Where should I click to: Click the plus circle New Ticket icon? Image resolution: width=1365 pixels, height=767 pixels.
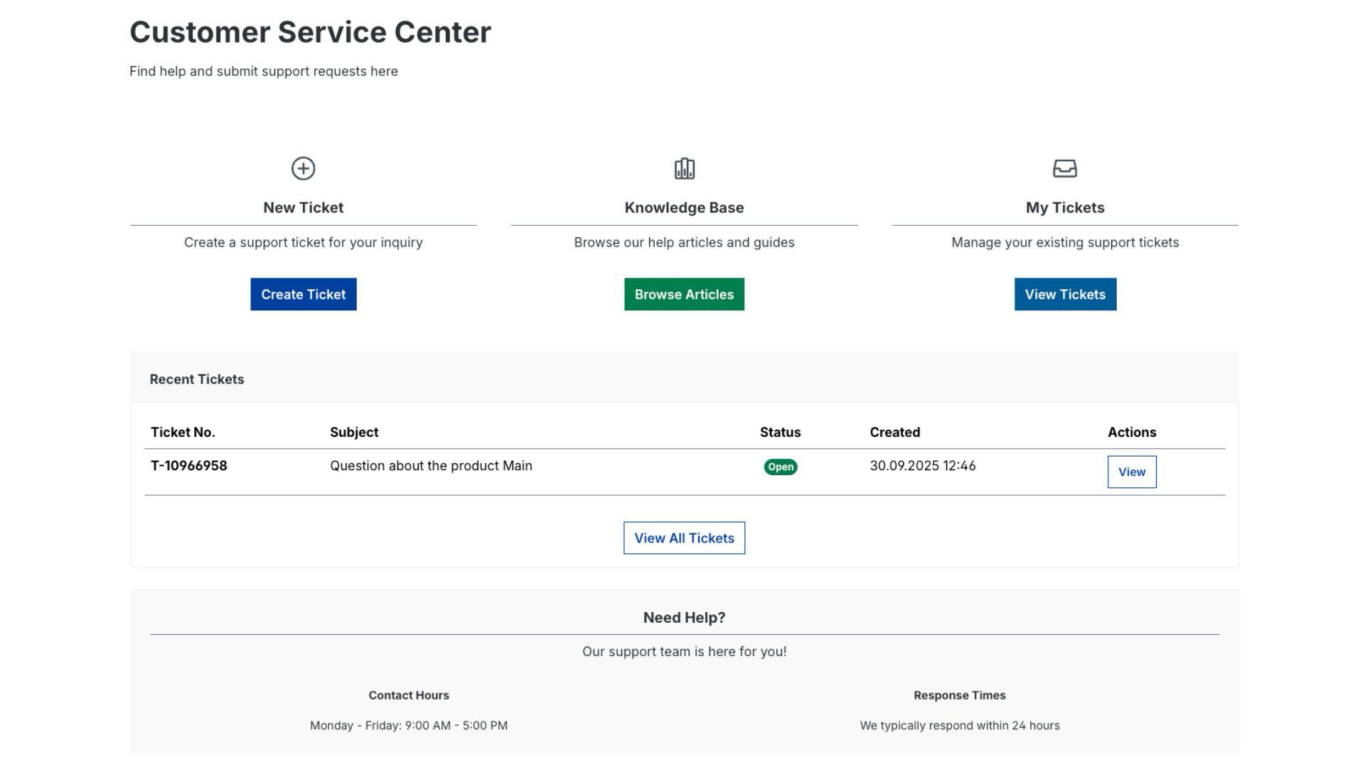tap(303, 168)
